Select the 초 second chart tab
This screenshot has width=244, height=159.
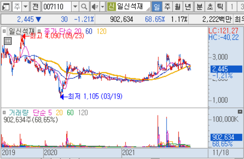pyautogui.click(x=210, y=7)
